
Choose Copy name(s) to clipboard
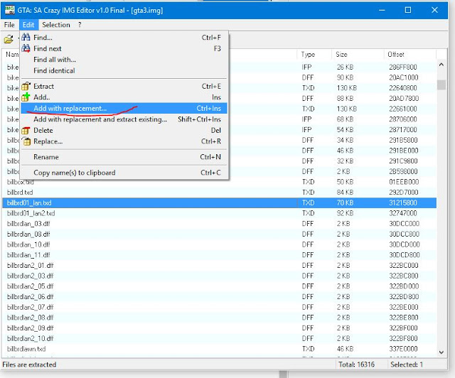point(124,173)
